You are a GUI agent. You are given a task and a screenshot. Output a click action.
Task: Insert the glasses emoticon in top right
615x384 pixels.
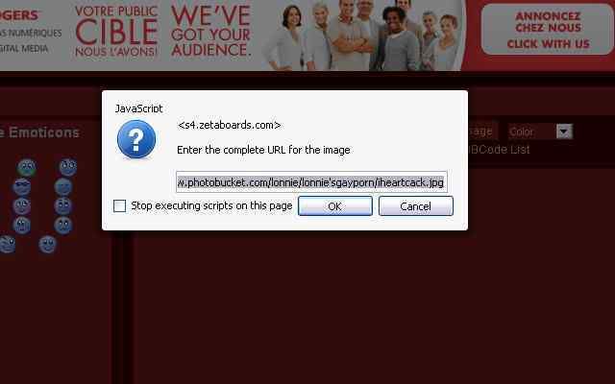68,167
